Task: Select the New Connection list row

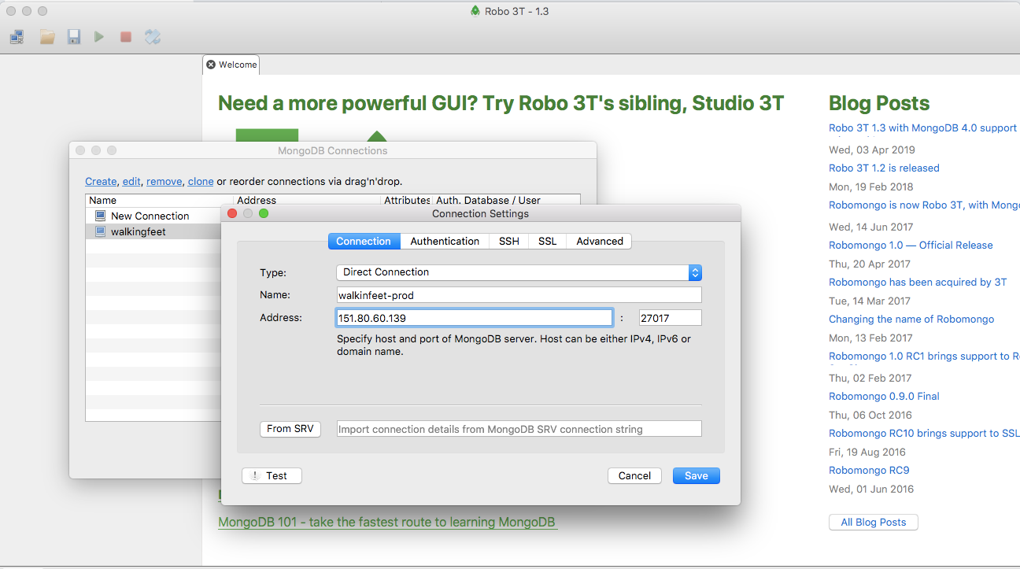Action: pyautogui.click(x=153, y=216)
